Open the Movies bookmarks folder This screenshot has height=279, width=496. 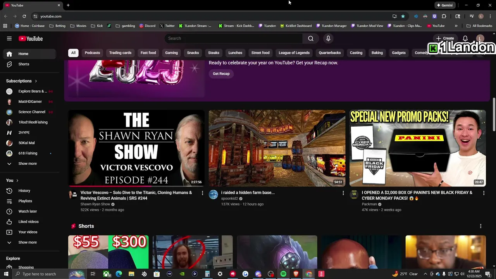(78, 26)
